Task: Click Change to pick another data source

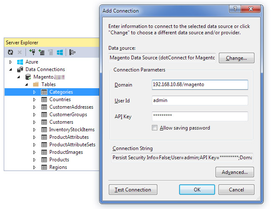Action: [236, 58]
